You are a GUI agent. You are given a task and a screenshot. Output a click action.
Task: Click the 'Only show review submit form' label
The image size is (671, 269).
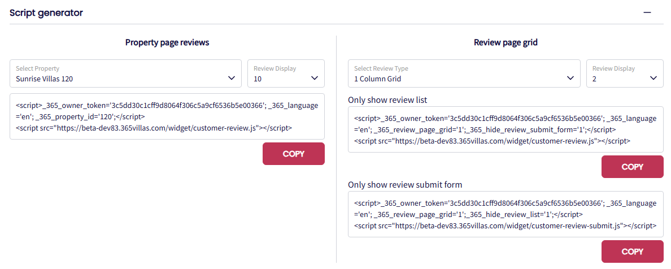pos(405,185)
